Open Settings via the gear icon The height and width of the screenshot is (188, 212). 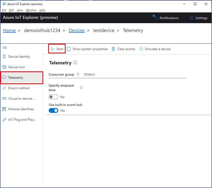[x=191, y=18]
